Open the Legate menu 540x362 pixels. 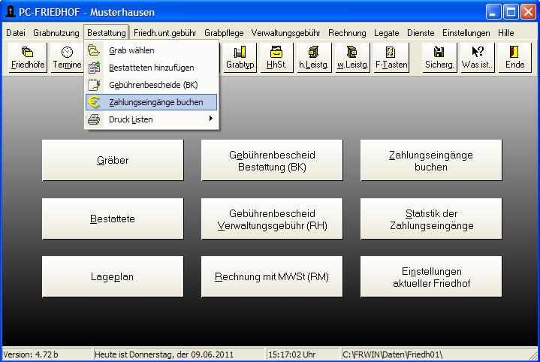click(x=386, y=33)
